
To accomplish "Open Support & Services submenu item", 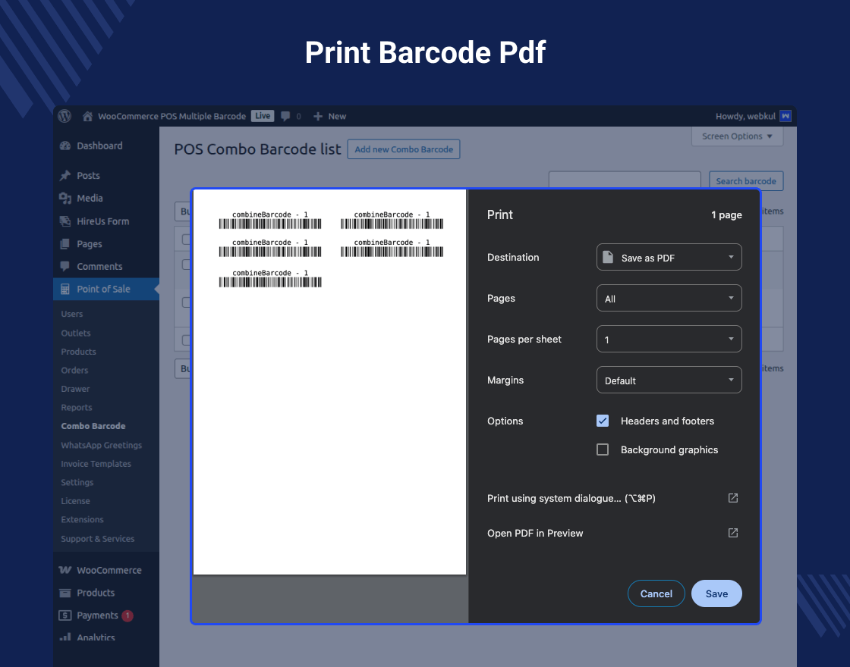I will pyautogui.click(x=98, y=539).
